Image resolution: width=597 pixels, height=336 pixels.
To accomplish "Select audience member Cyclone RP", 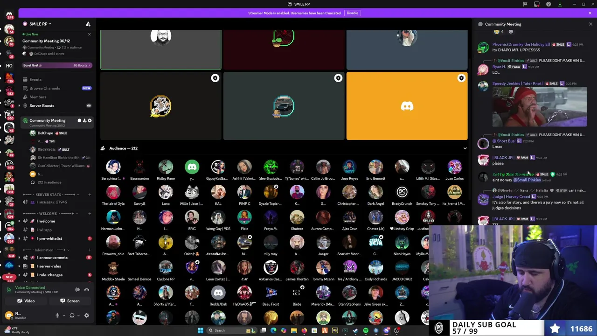I will tap(166, 271).
